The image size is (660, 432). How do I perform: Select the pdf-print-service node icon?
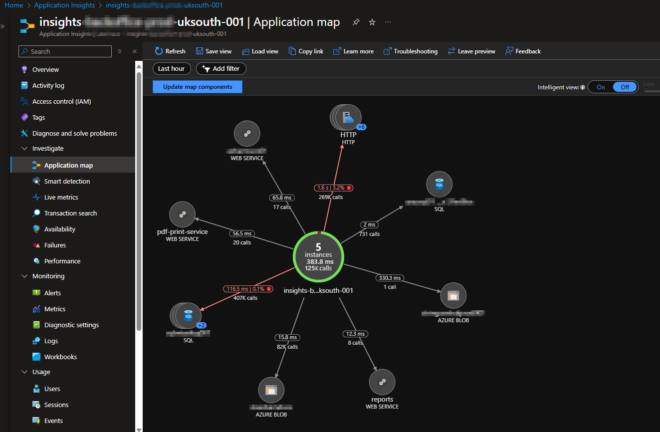(x=183, y=214)
